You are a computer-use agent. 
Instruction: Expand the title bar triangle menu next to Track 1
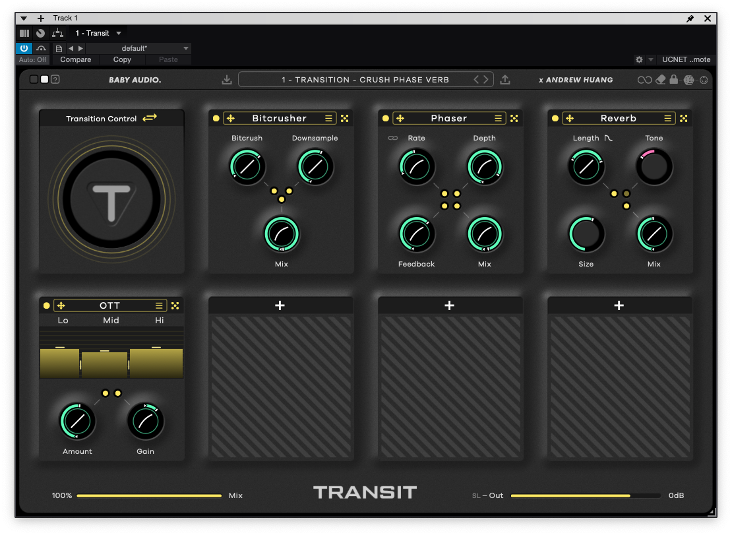pos(23,18)
